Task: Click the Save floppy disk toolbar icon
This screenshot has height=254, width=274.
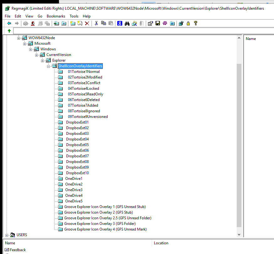Action: coord(158,23)
